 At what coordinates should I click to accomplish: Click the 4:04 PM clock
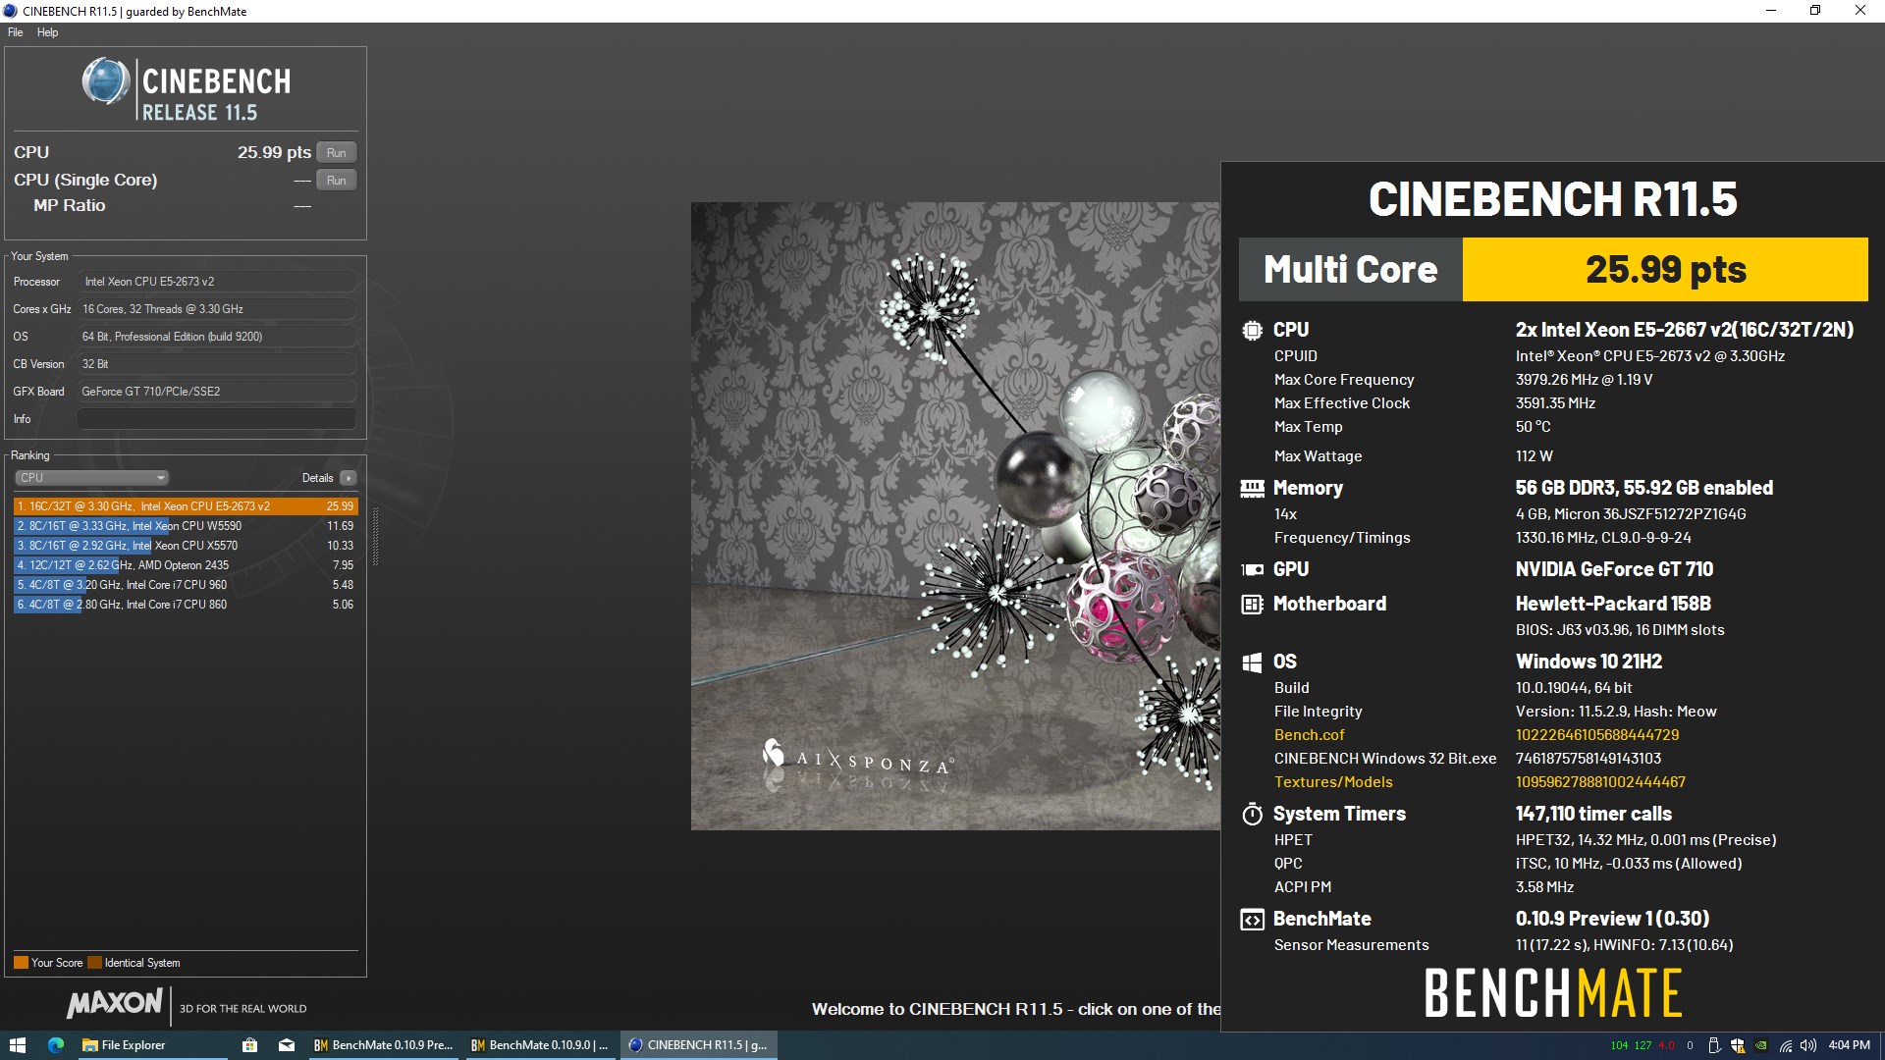click(x=1849, y=1045)
